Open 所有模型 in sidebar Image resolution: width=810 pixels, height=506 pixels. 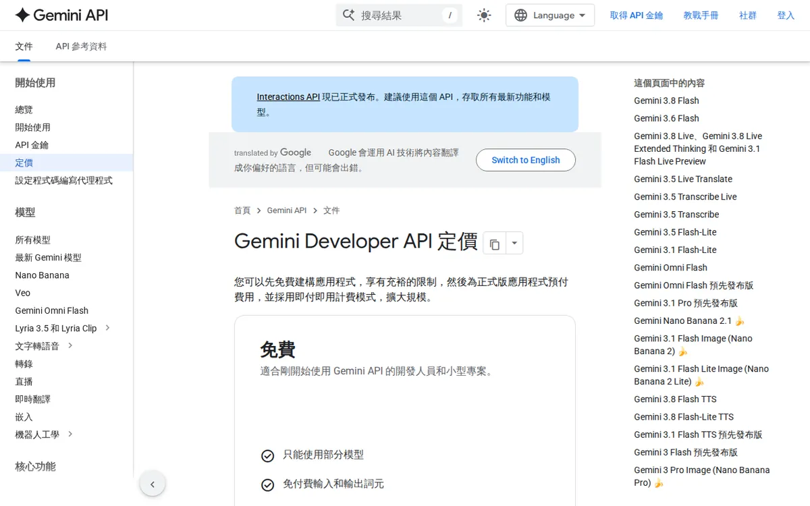coord(33,240)
